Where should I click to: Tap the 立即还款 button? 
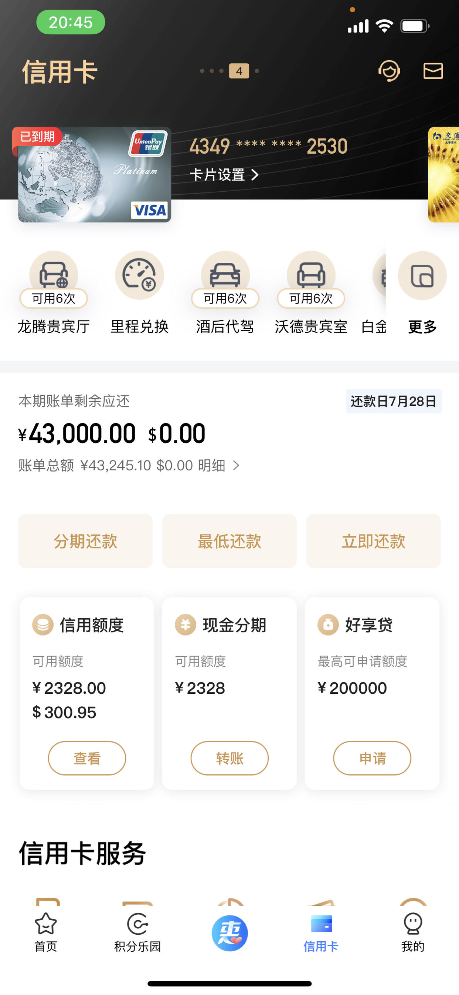click(373, 541)
